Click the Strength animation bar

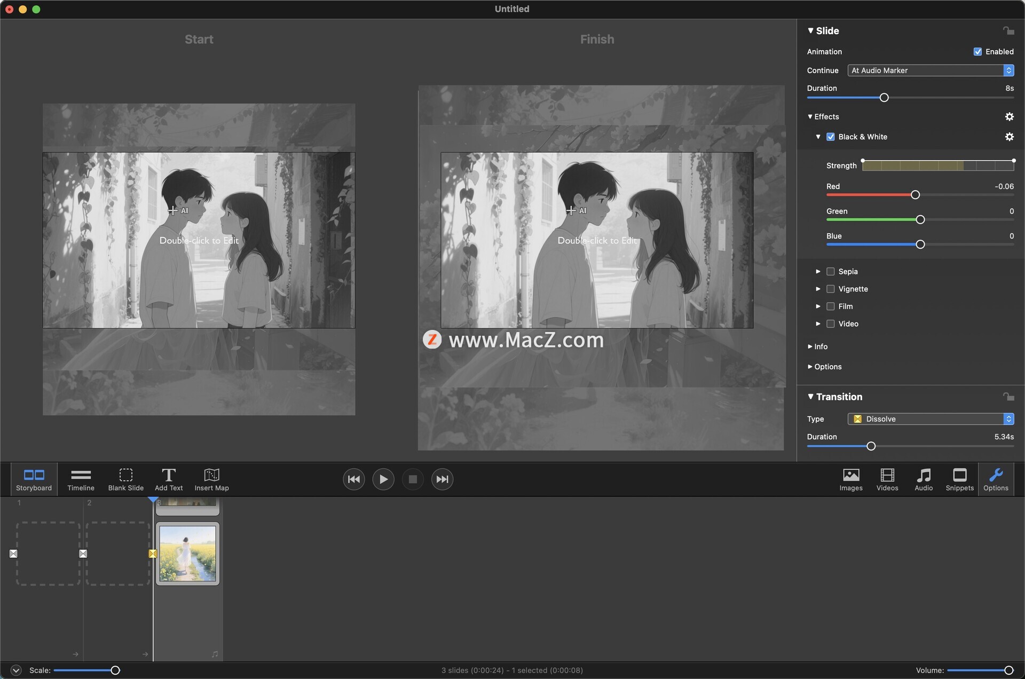(938, 165)
